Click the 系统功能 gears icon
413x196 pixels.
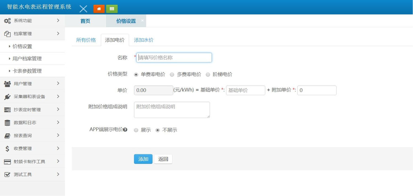(7, 21)
